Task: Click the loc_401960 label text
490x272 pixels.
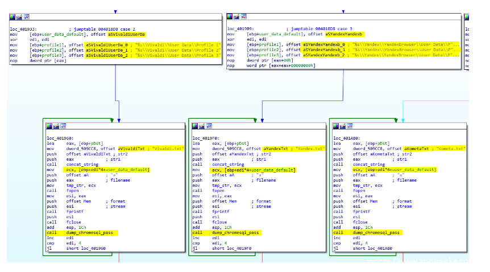Action: (59, 138)
